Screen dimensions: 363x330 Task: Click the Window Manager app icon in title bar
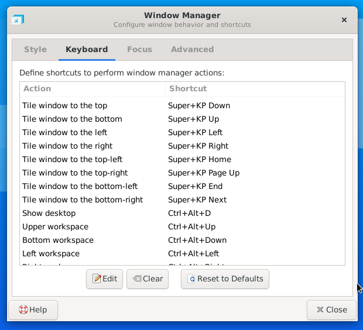click(x=18, y=20)
